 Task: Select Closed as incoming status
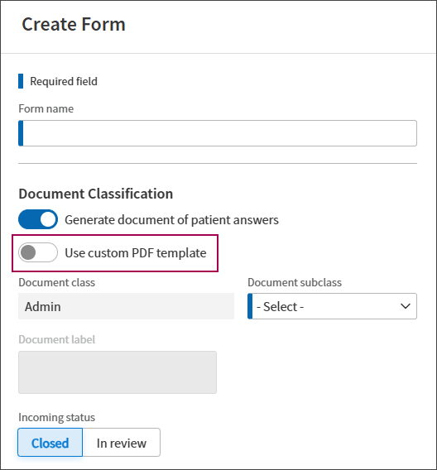[x=50, y=443]
